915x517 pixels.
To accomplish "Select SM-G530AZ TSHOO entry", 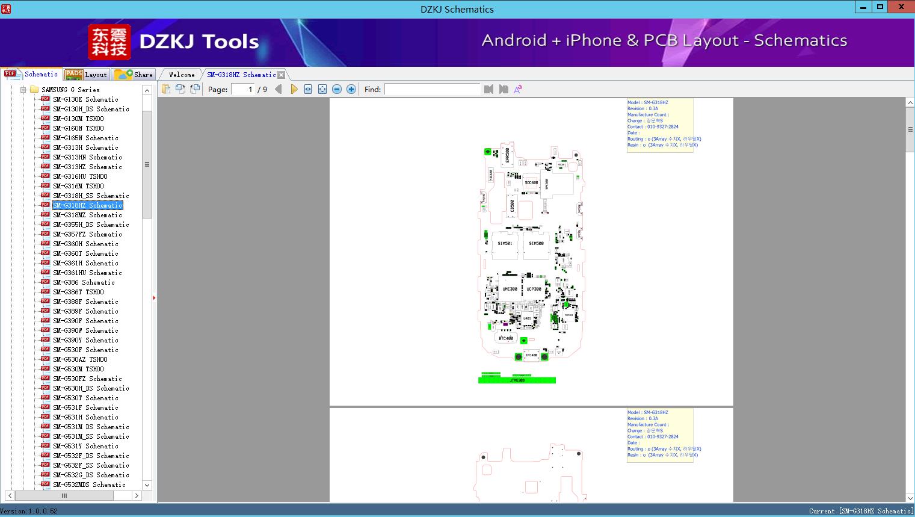I will click(x=80, y=359).
